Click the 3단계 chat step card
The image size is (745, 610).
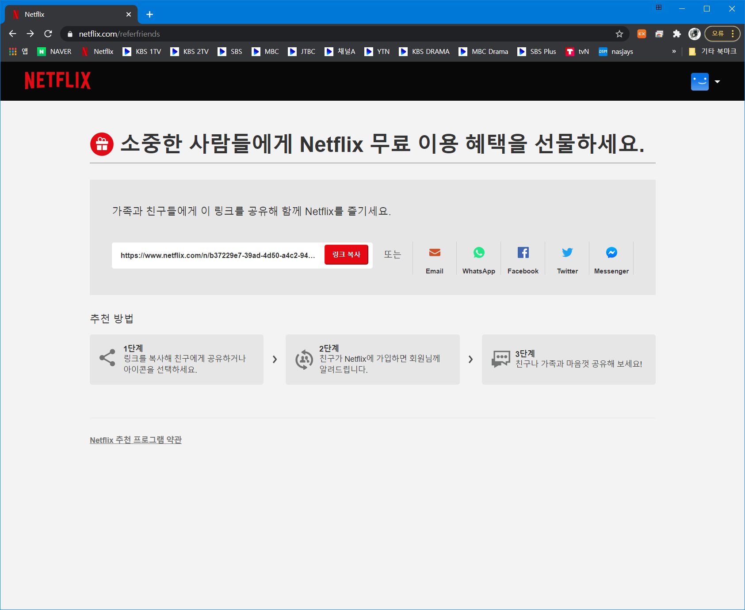point(569,360)
